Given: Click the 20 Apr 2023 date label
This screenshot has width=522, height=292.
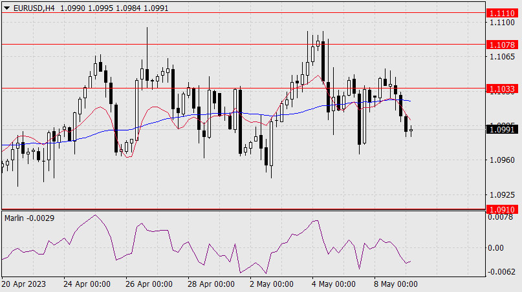Looking at the screenshot, I should coord(25,284).
